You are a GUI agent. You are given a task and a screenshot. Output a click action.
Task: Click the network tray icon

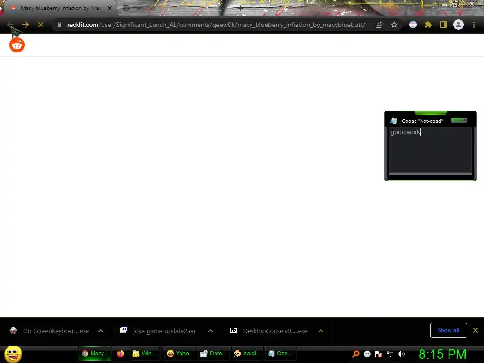point(390,354)
